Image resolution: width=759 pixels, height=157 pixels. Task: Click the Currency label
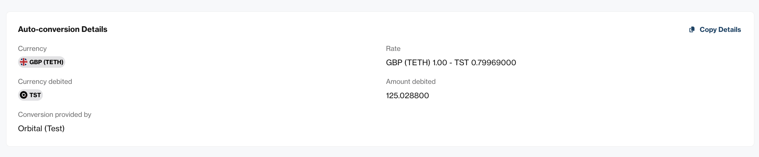click(x=32, y=49)
